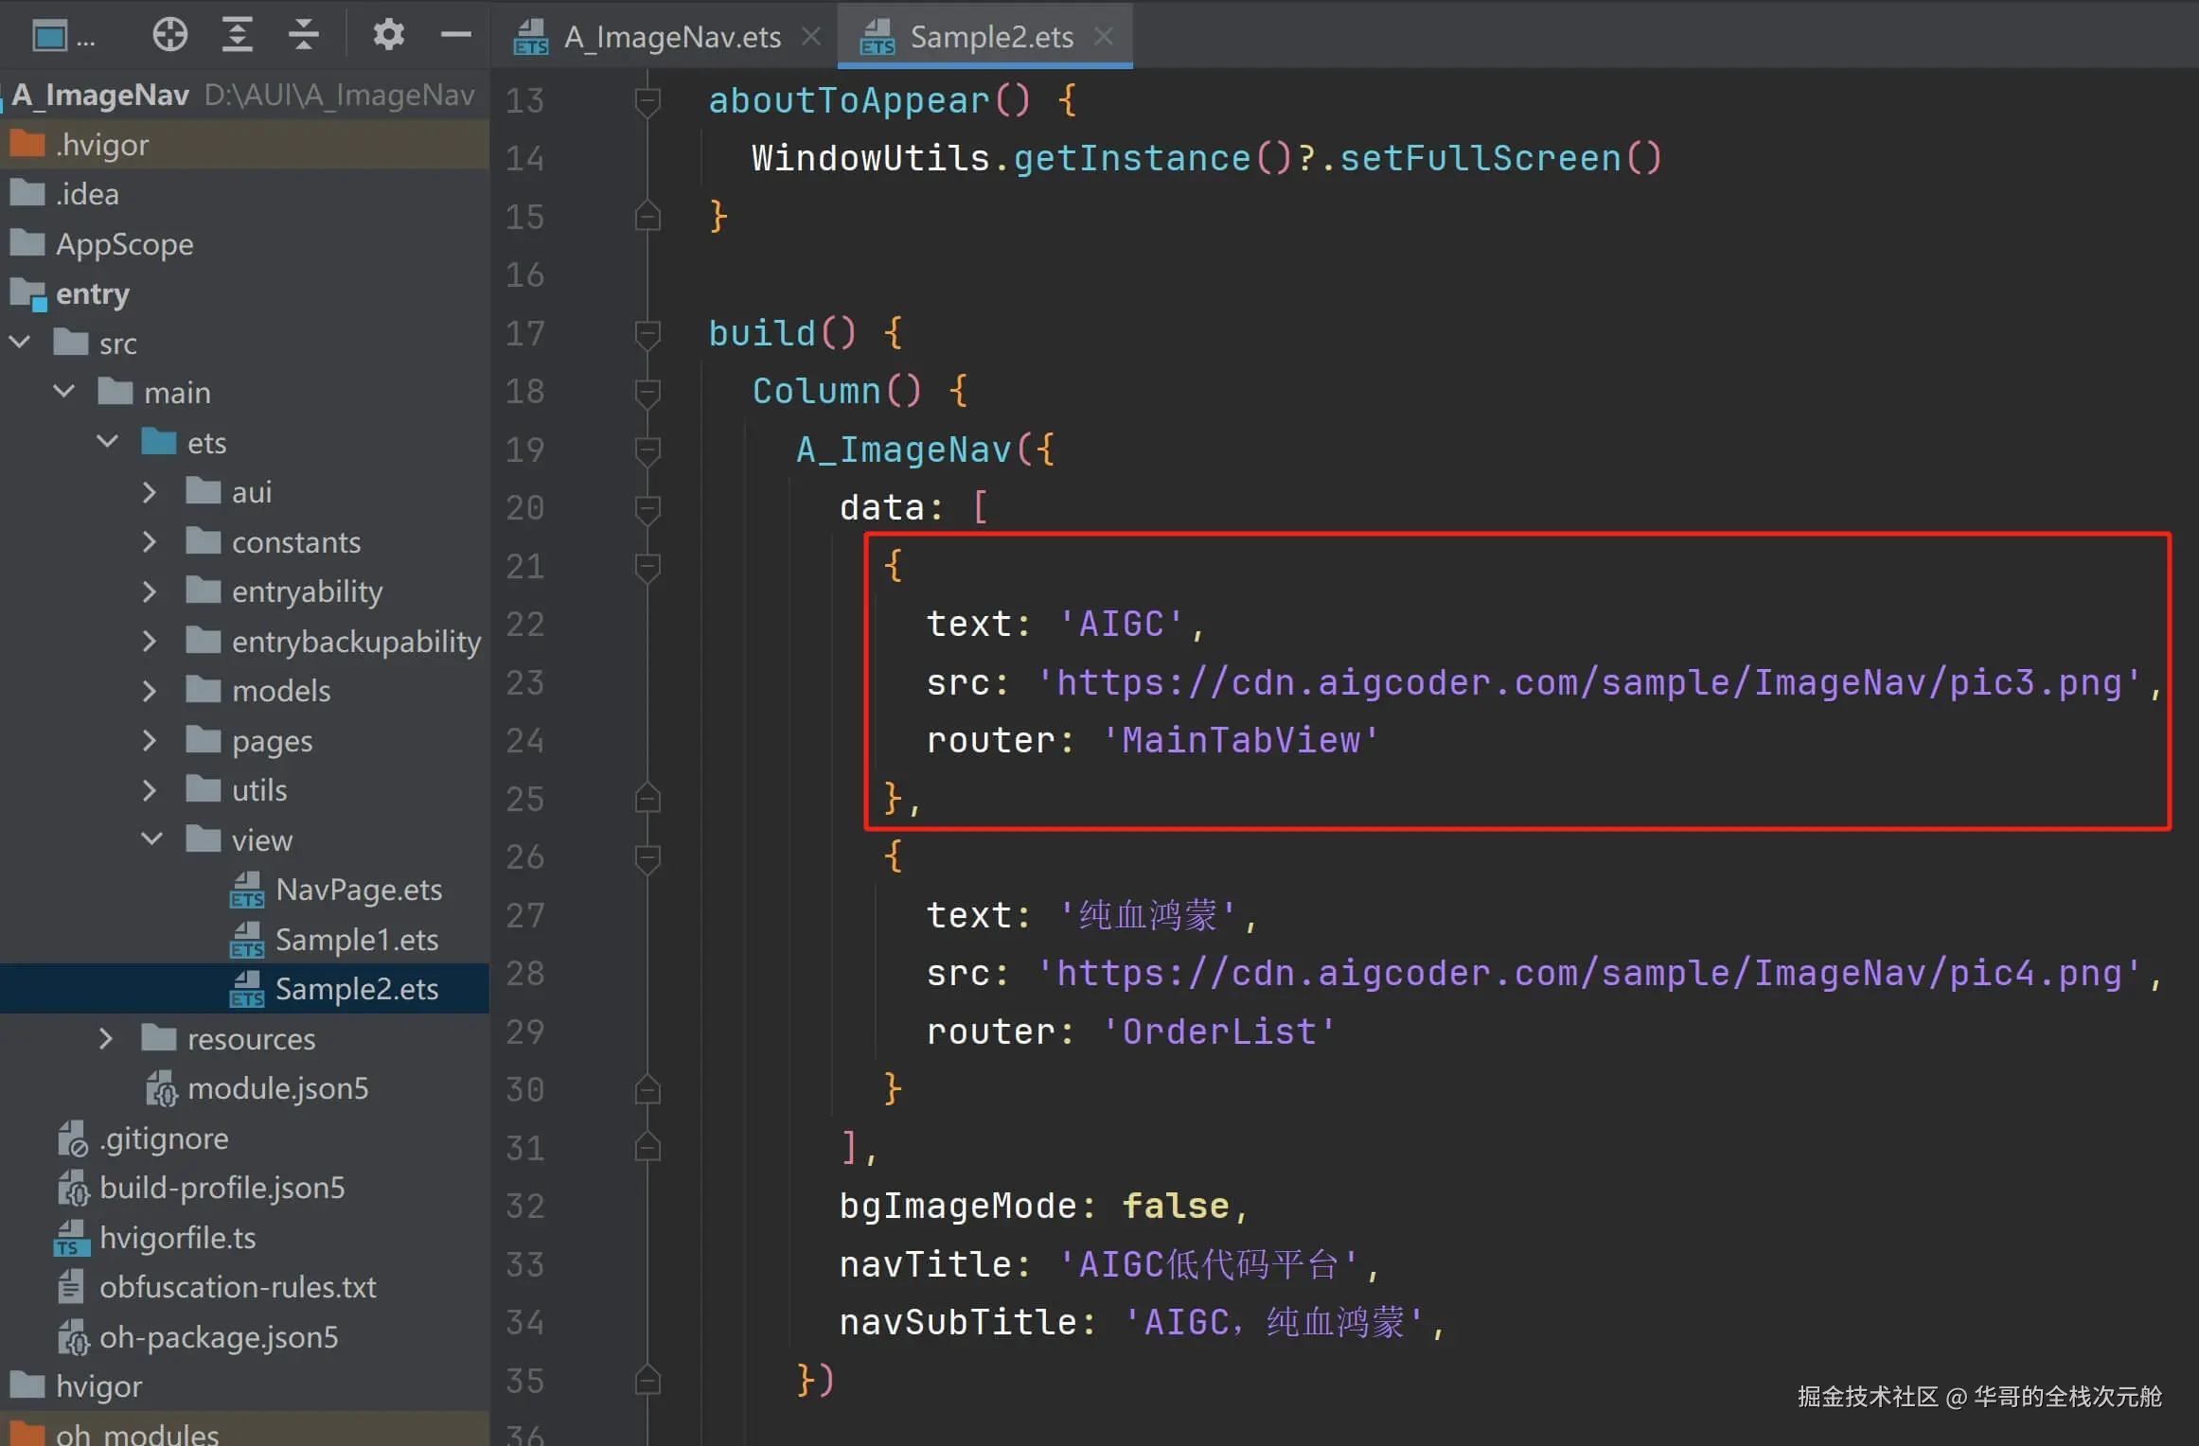
Task: Open Sample1.ets in the project tree
Action: [356, 940]
